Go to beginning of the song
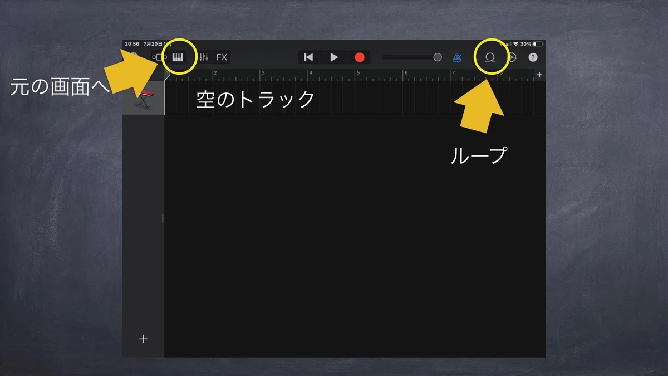Image resolution: width=668 pixels, height=376 pixels. point(308,57)
